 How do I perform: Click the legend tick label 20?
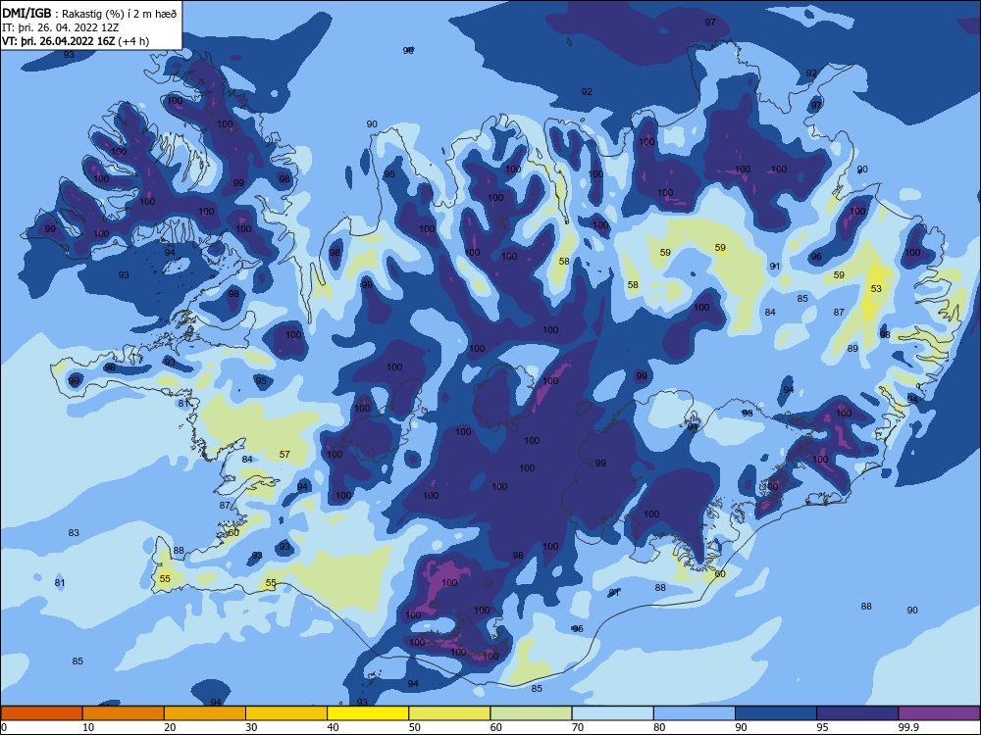170,727
